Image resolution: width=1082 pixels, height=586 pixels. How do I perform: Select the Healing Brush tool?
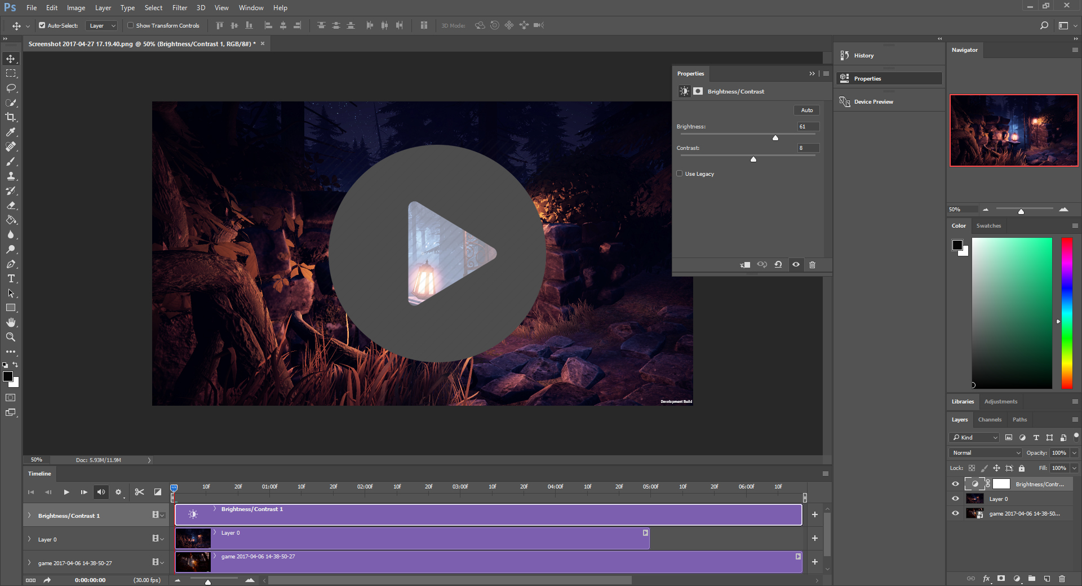(11, 146)
